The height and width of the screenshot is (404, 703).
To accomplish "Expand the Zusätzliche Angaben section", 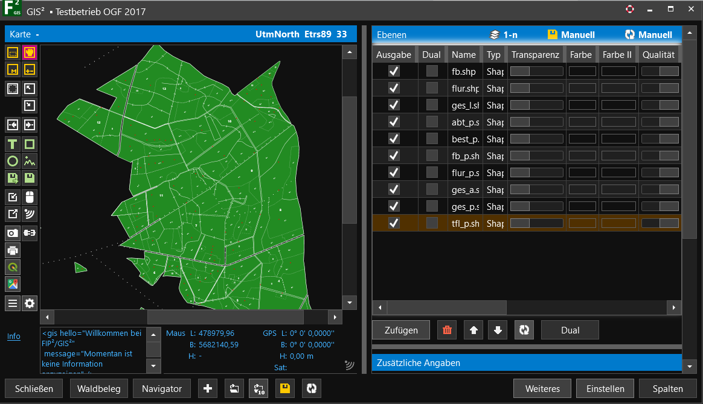I will click(x=526, y=363).
